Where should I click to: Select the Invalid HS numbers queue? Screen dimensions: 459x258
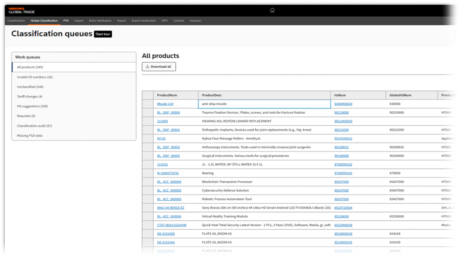pyautogui.click(x=35, y=77)
